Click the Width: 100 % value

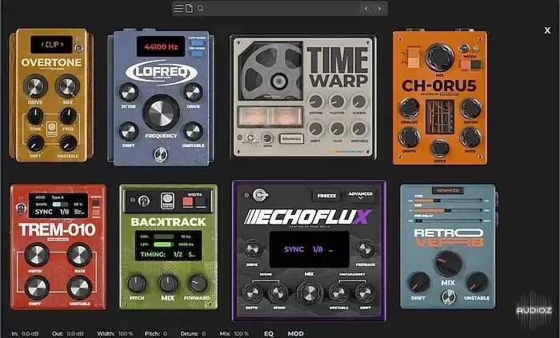(126, 334)
